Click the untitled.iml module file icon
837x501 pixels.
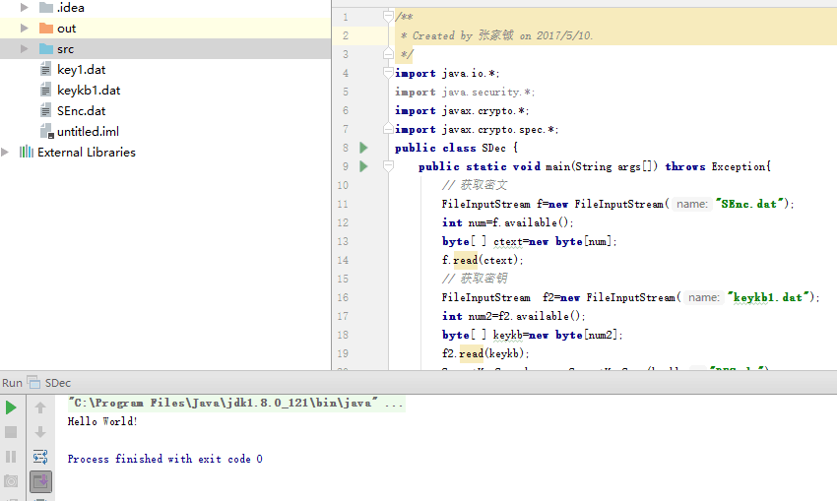[x=47, y=131]
